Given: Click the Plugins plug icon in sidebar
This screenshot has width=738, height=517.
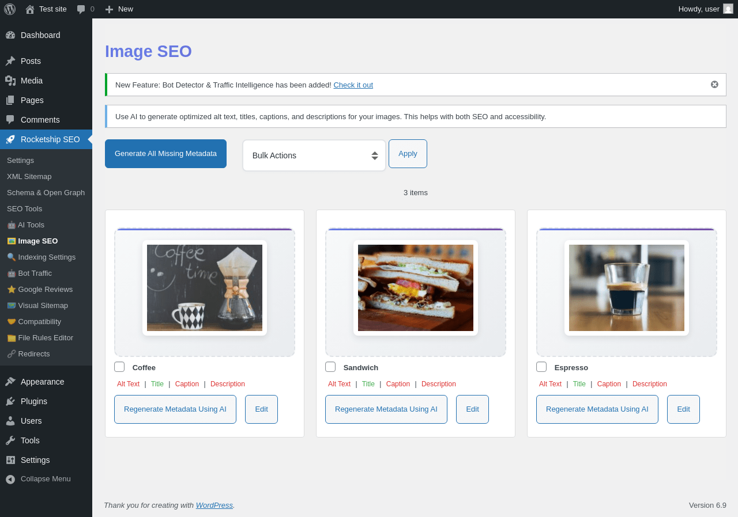Looking at the screenshot, I should tap(10, 401).
